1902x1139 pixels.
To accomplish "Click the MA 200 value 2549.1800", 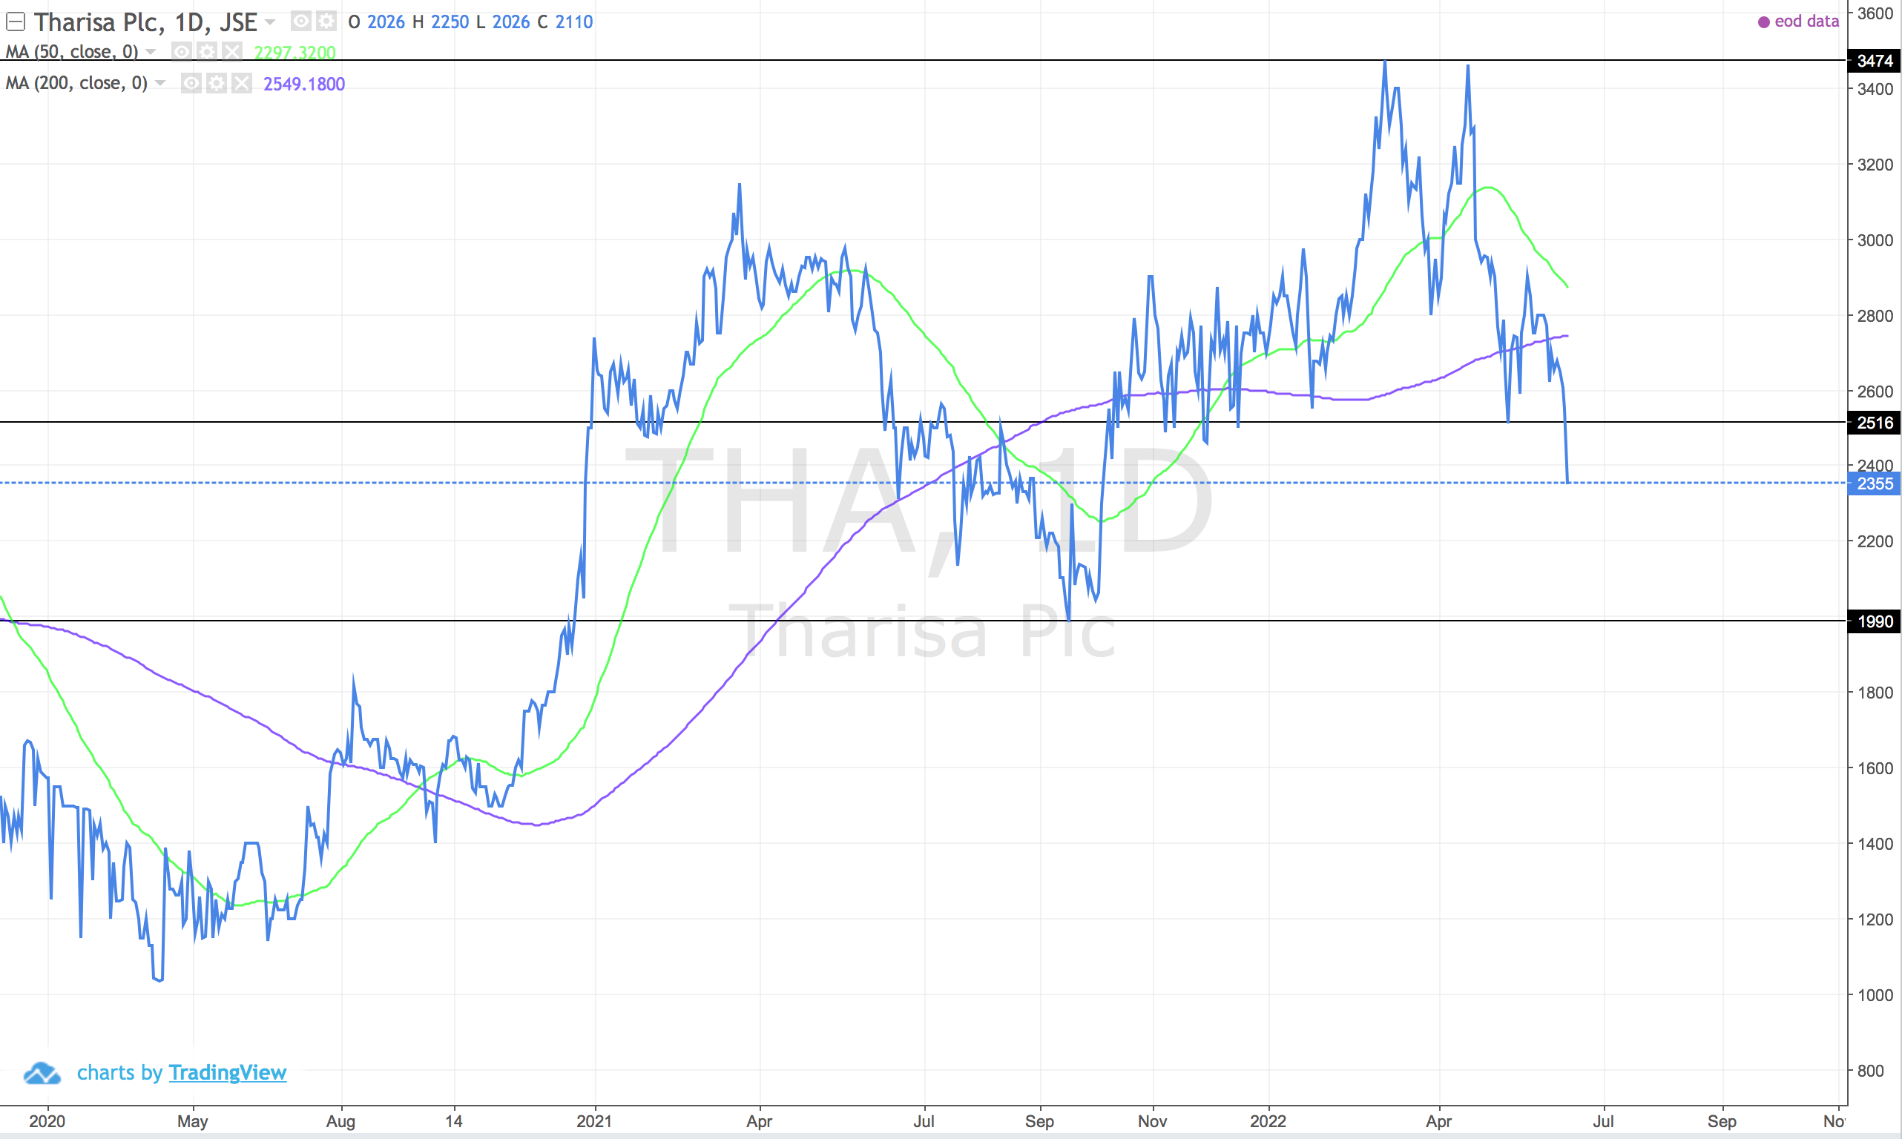I will (x=304, y=85).
